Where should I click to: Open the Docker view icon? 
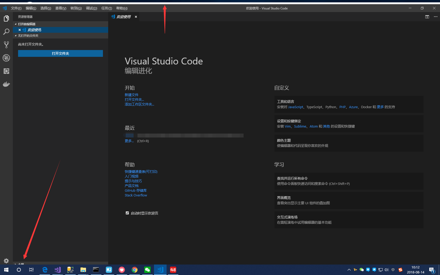[x=6, y=84]
